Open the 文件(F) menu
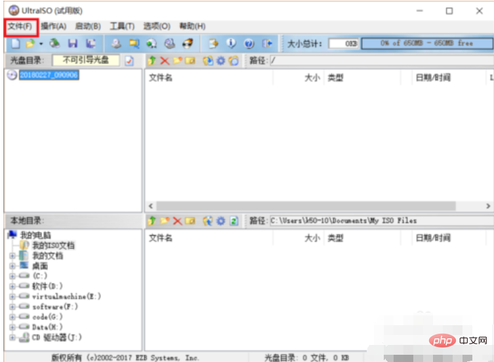The image size is (494, 362). pos(20,26)
